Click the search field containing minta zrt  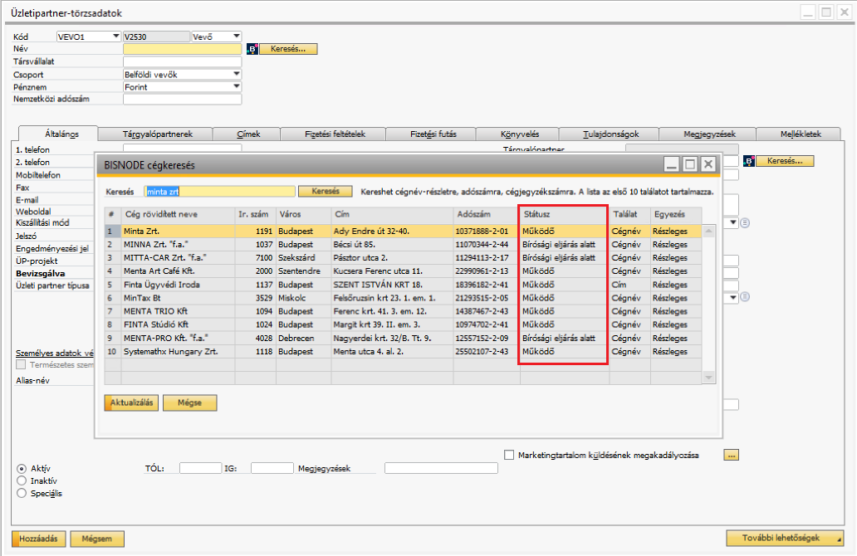tap(219, 192)
